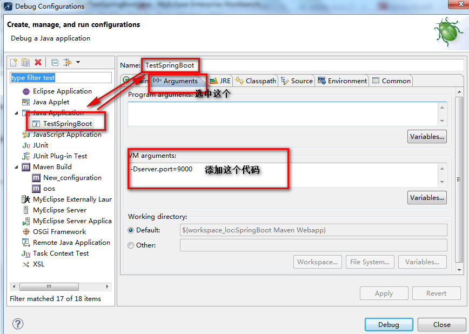Select the Eclipse Application icon
469x334 pixels.
pos(26,91)
